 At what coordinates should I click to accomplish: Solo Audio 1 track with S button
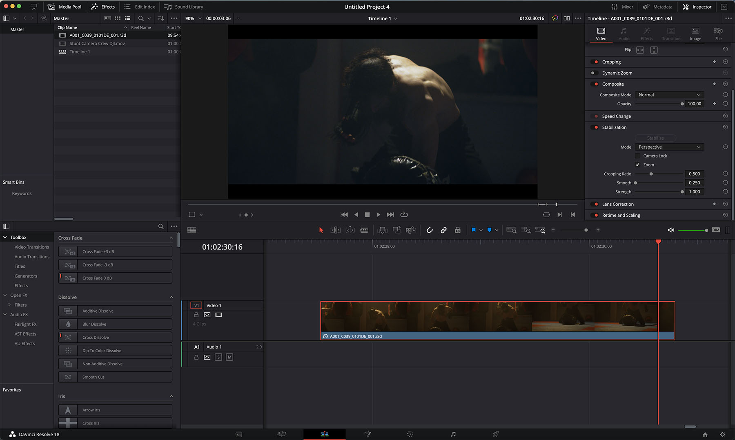click(x=218, y=357)
